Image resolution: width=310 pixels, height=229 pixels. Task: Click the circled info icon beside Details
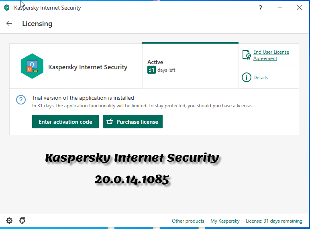coord(246,77)
